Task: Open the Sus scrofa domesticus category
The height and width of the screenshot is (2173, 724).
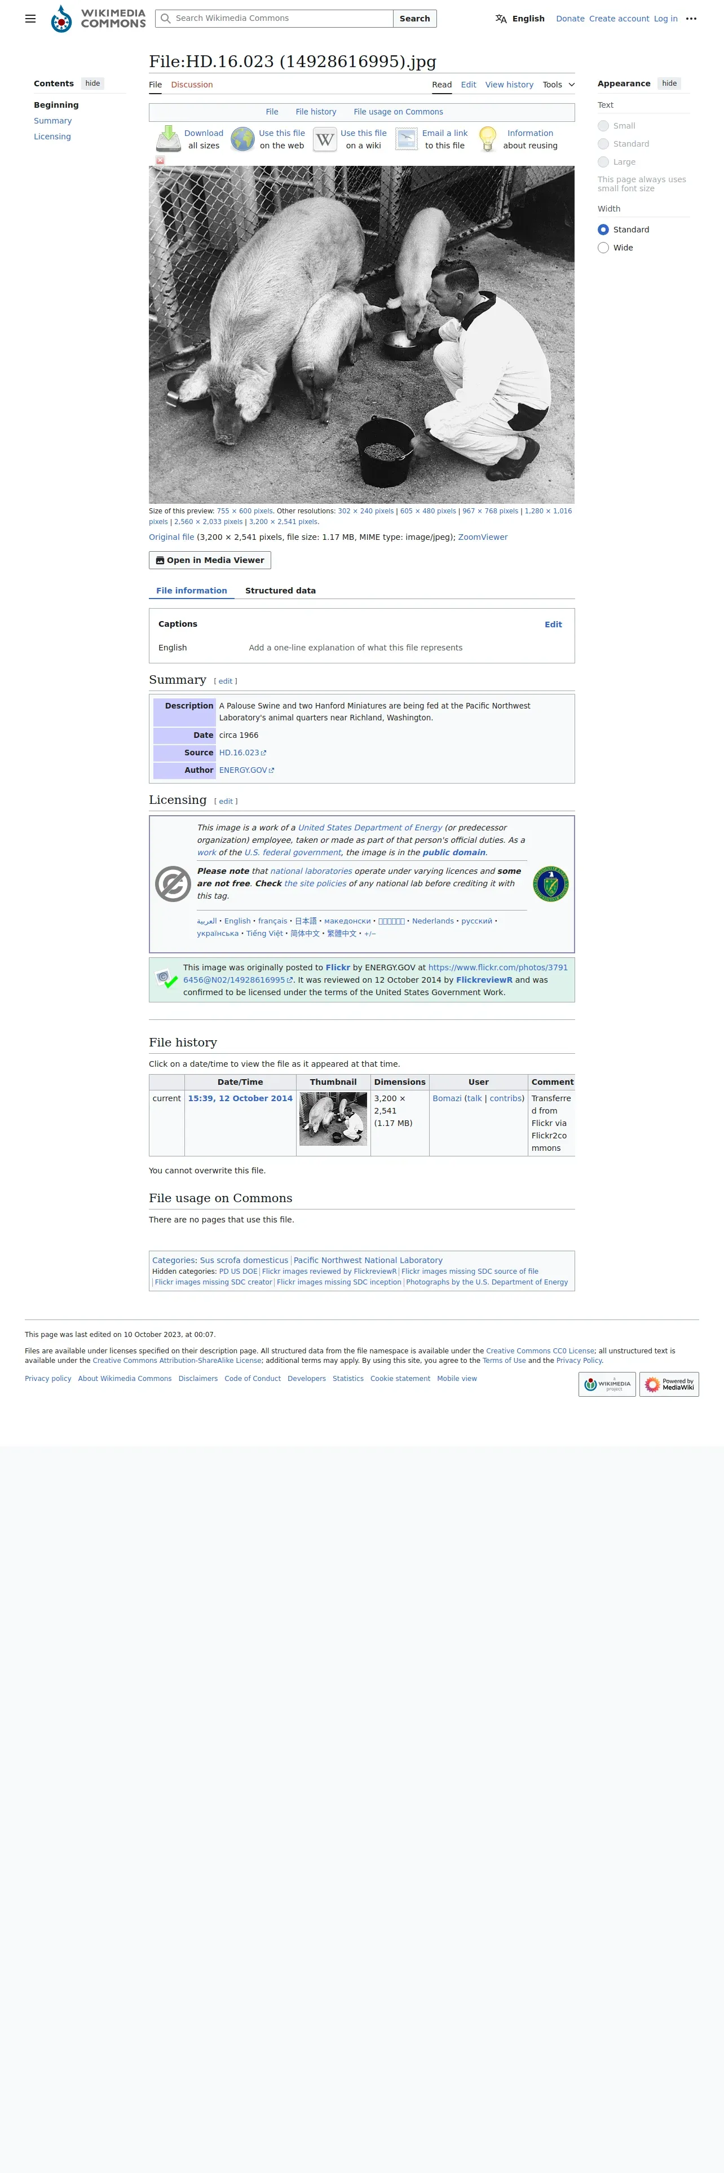Action: [244, 1260]
